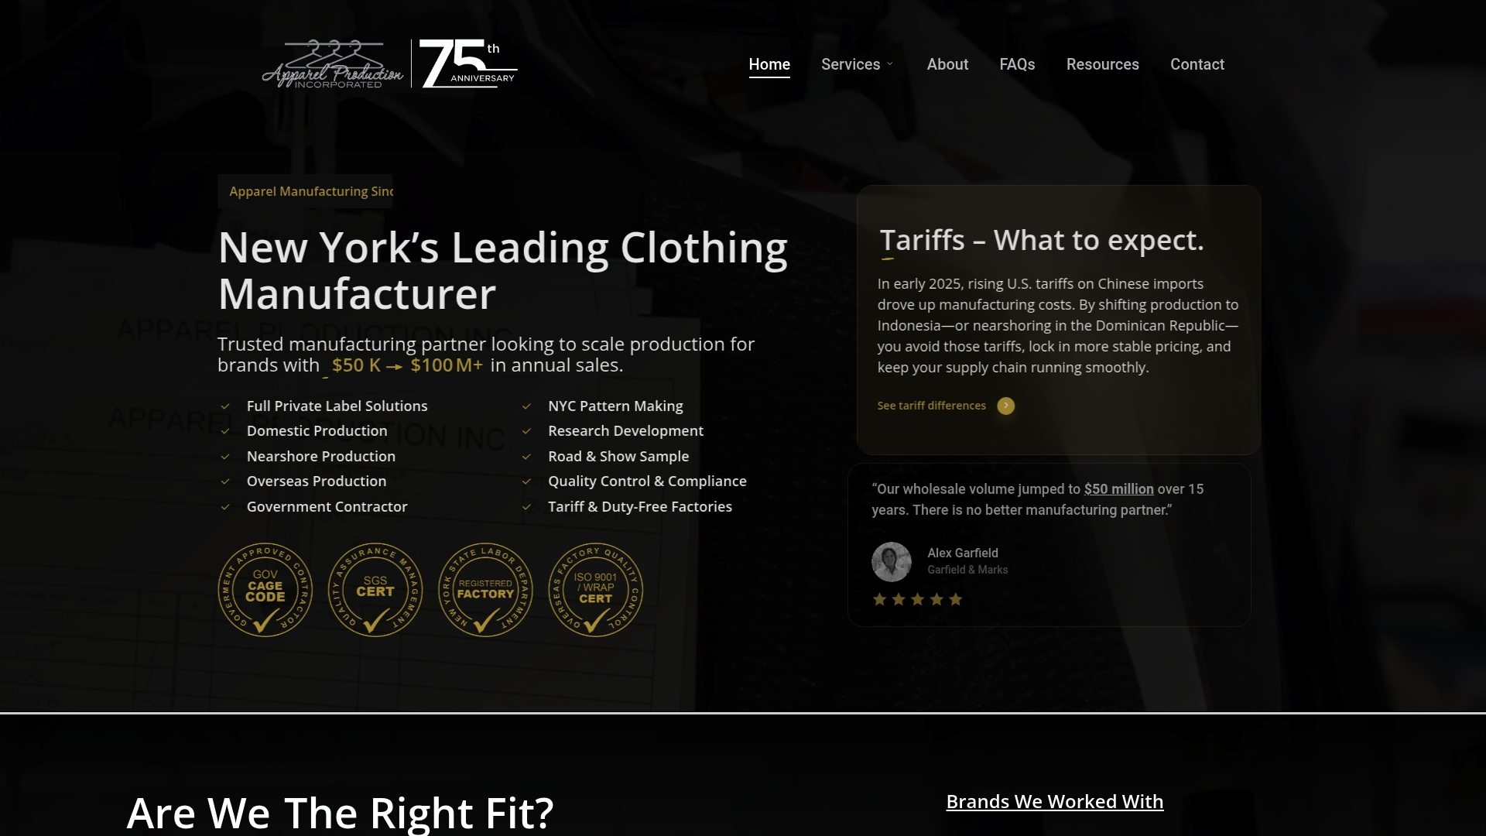Screen dimensions: 1486x836
Task: Open the underlined $50 million link
Action: coord(1118,489)
